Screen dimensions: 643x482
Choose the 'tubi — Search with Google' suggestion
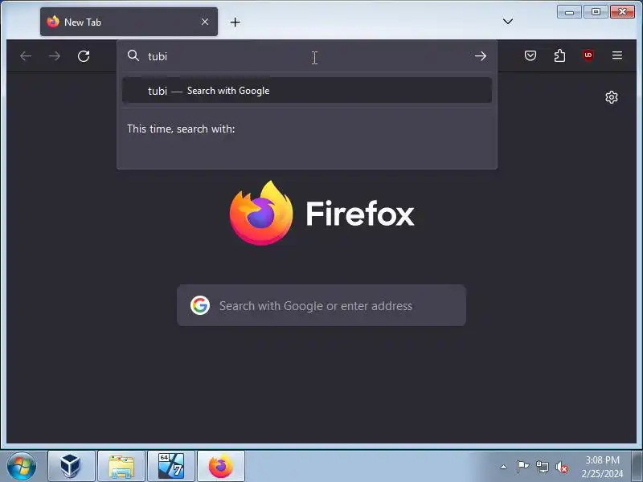point(307,91)
